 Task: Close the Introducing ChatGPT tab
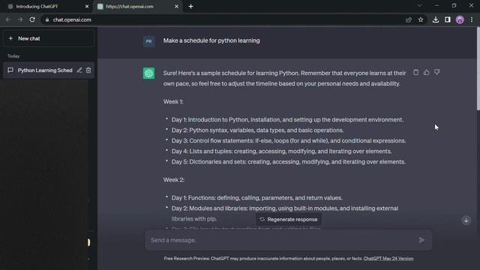tap(87, 7)
